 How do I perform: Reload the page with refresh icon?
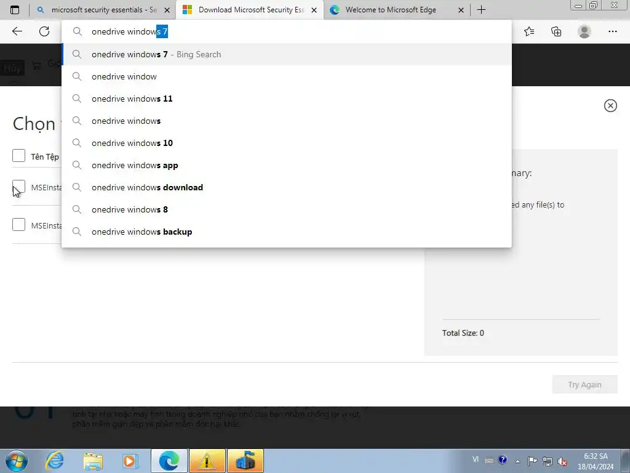point(44,31)
